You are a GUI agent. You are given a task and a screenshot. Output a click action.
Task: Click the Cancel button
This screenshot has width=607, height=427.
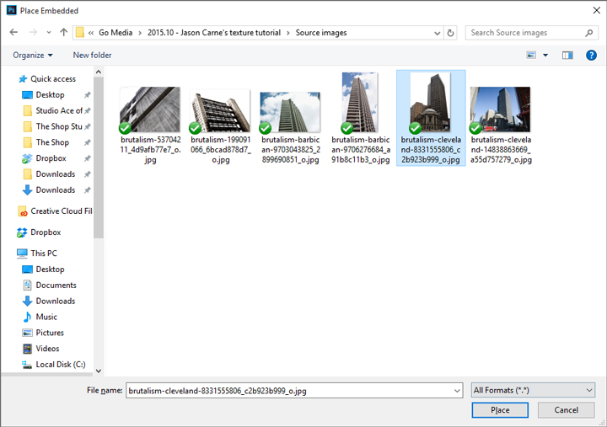pos(566,410)
